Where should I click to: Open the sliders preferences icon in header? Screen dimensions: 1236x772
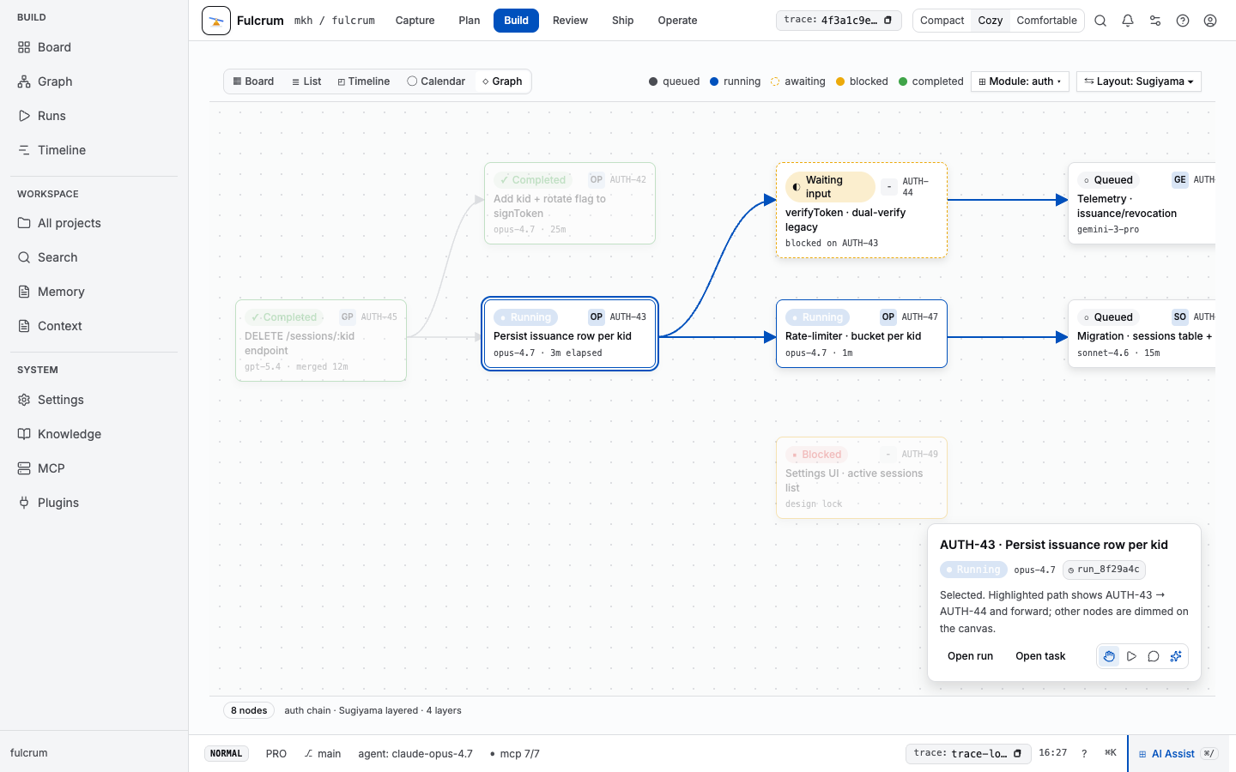[1155, 21]
